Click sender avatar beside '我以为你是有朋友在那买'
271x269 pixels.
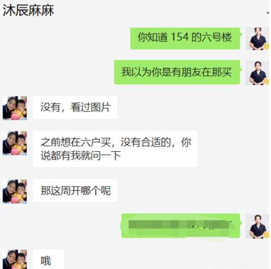[x=257, y=73]
